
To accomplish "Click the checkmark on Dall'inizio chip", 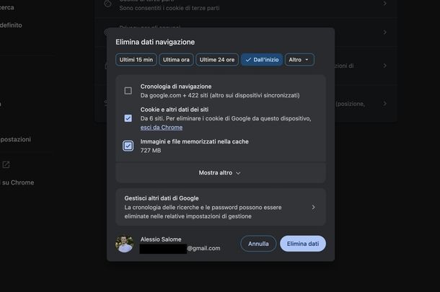I will coord(248,60).
